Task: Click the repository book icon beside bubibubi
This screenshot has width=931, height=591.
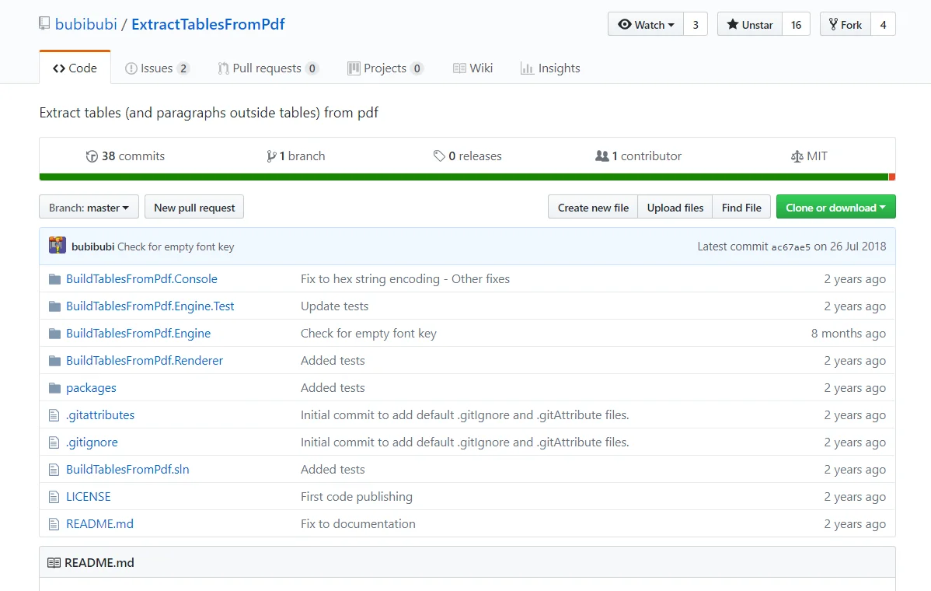Action: 44,24
